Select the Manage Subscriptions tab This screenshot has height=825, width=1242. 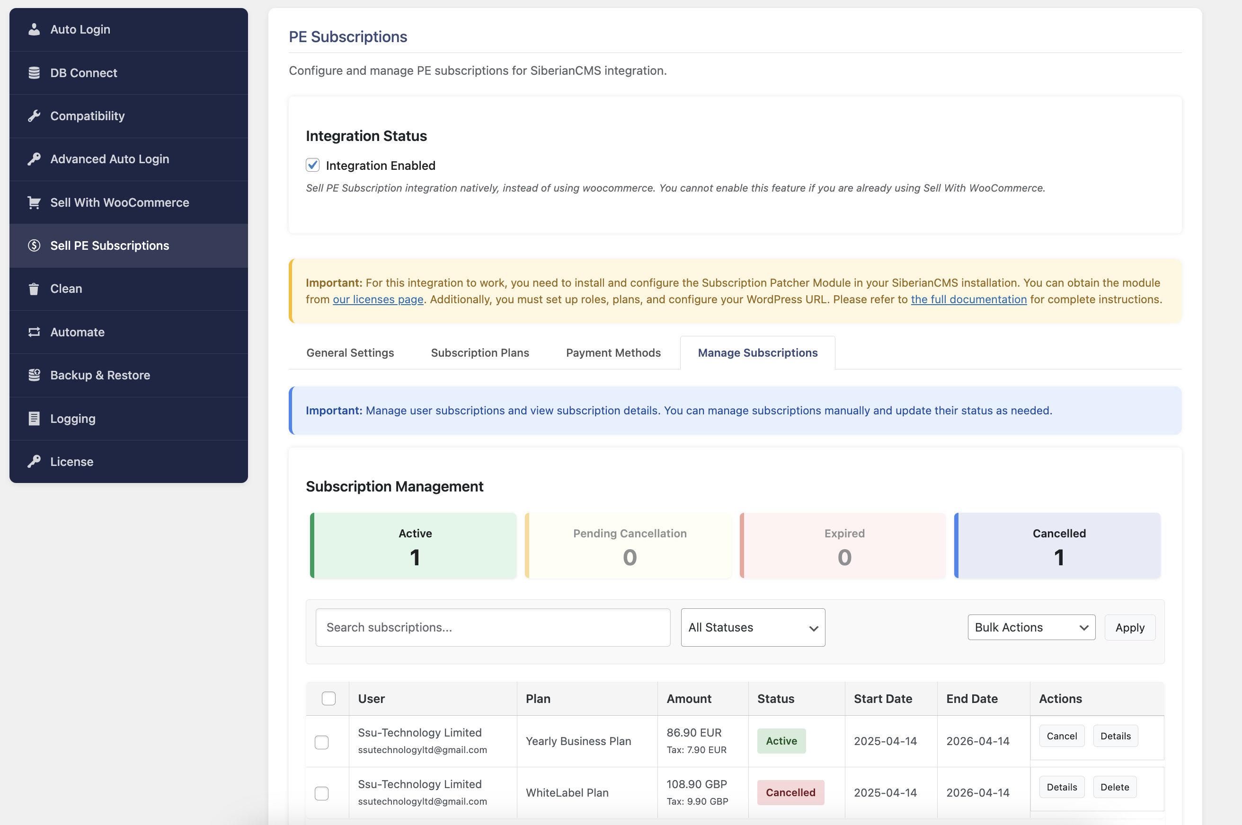(x=757, y=352)
